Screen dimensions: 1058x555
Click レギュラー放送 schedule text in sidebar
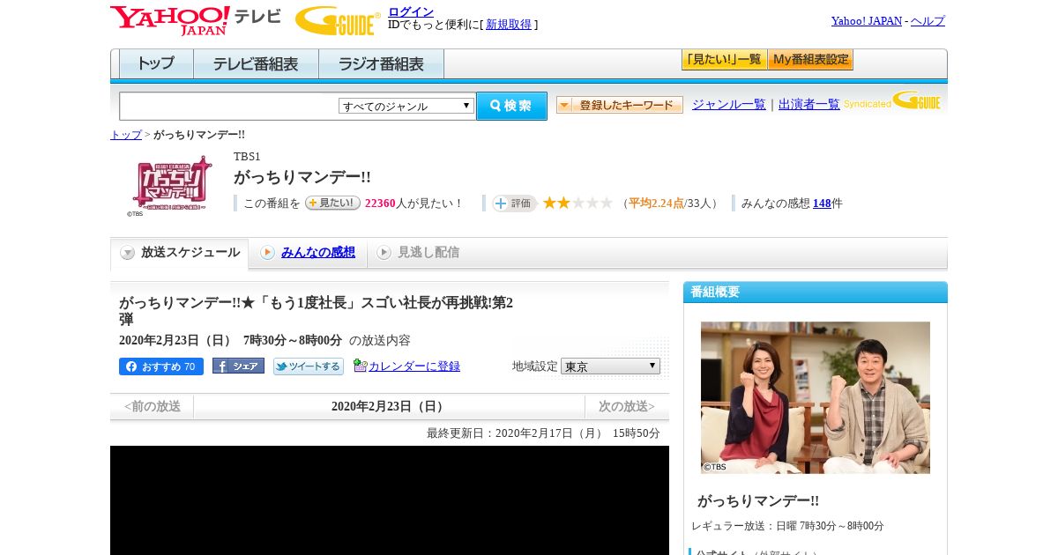(787, 526)
